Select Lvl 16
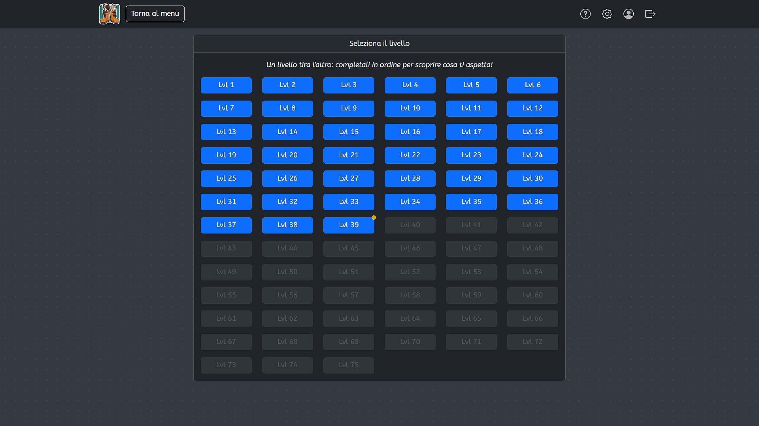Screen dimensions: 759x426 [x=410, y=132]
